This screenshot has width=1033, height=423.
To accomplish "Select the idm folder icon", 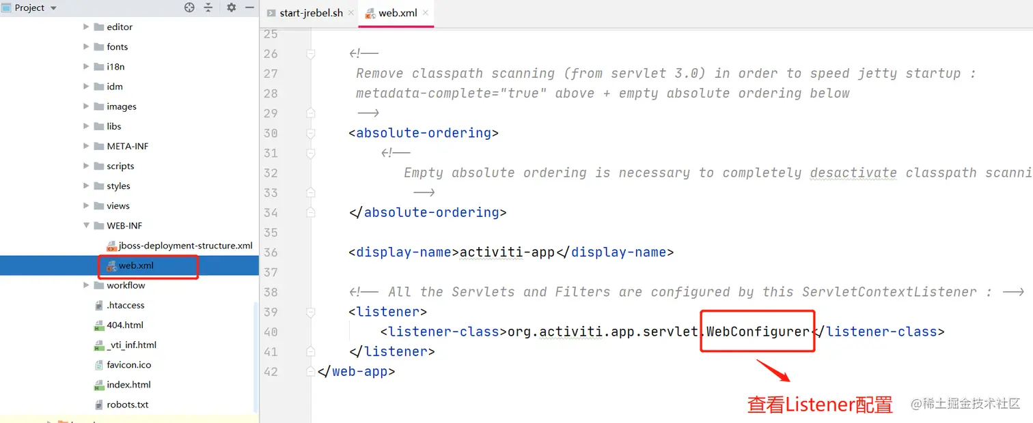I will tap(98, 87).
